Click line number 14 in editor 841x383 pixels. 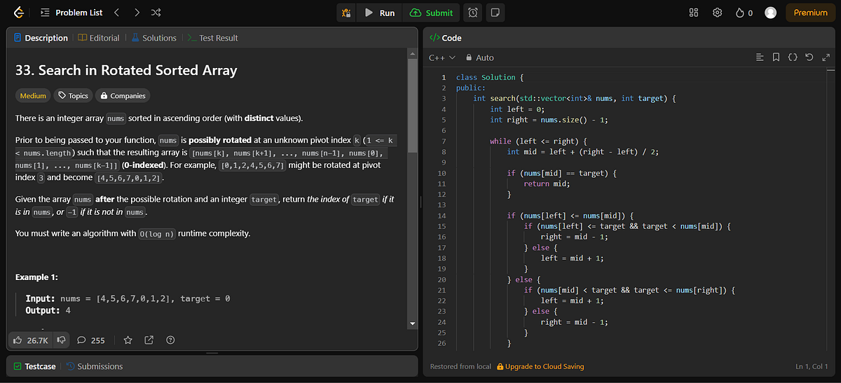(x=442, y=216)
